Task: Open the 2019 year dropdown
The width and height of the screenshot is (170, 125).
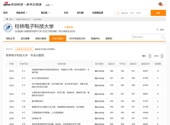Action: (x=162, y=56)
